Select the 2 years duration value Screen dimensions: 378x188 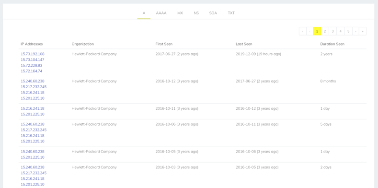(x=326, y=54)
